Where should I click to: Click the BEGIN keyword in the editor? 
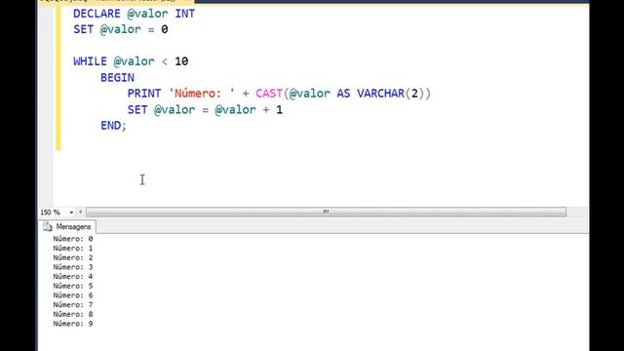(x=117, y=78)
